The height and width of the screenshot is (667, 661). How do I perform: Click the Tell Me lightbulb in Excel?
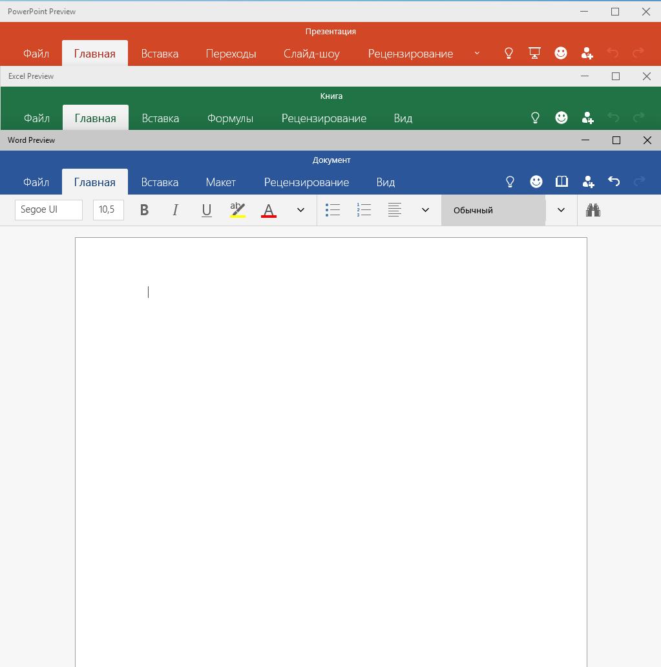point(536,118)
